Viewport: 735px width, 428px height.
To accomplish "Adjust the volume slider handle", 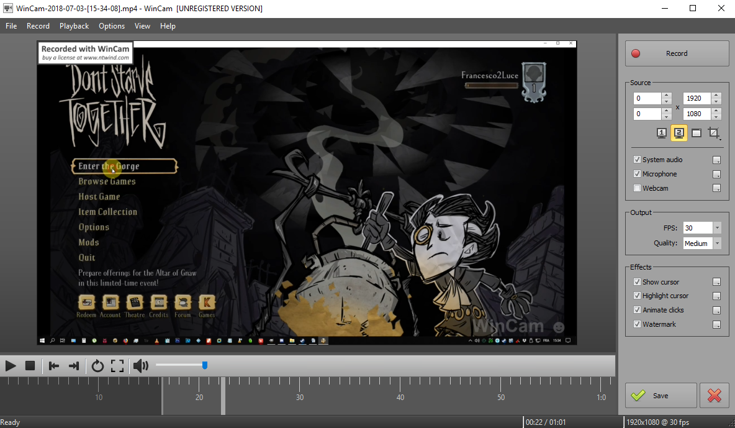I will pos(205,365).
